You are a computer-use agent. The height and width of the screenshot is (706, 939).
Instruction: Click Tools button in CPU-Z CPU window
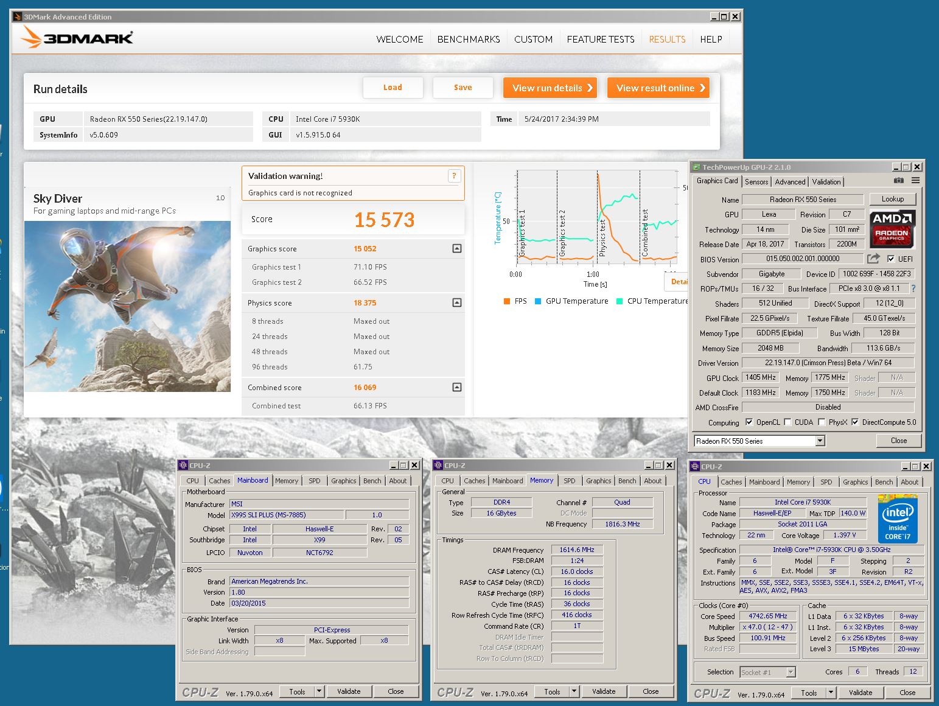pos(809,693)
